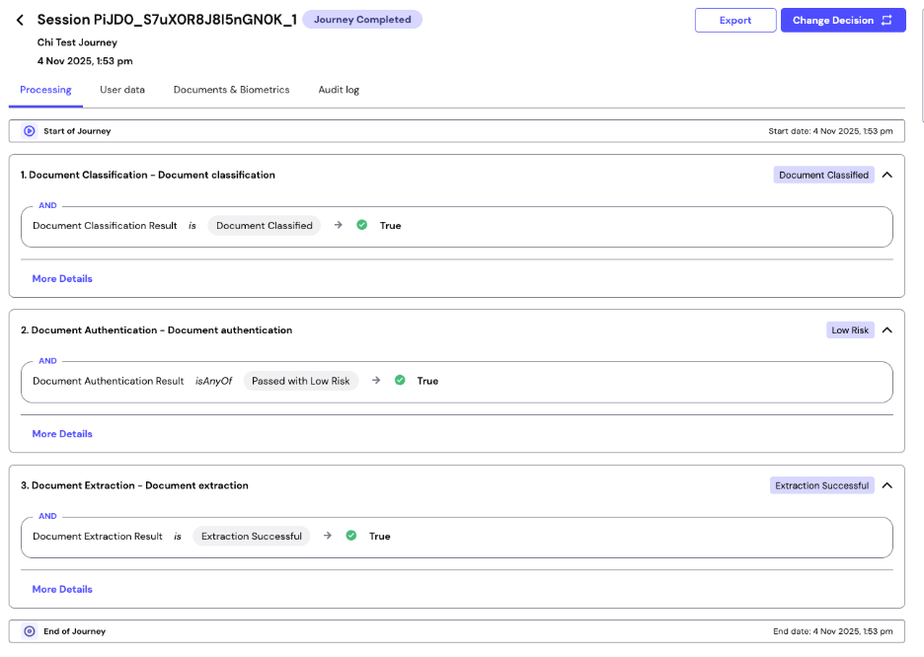Viewport: 924px width, 657px height.
Task: Click True result in Document Extraction row
Action: tap(379, 537)
